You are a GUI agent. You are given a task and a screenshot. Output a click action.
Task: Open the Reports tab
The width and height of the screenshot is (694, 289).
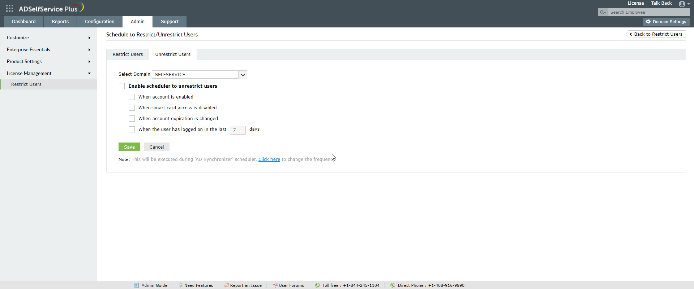pyautogui.click(x=60, y=22)
